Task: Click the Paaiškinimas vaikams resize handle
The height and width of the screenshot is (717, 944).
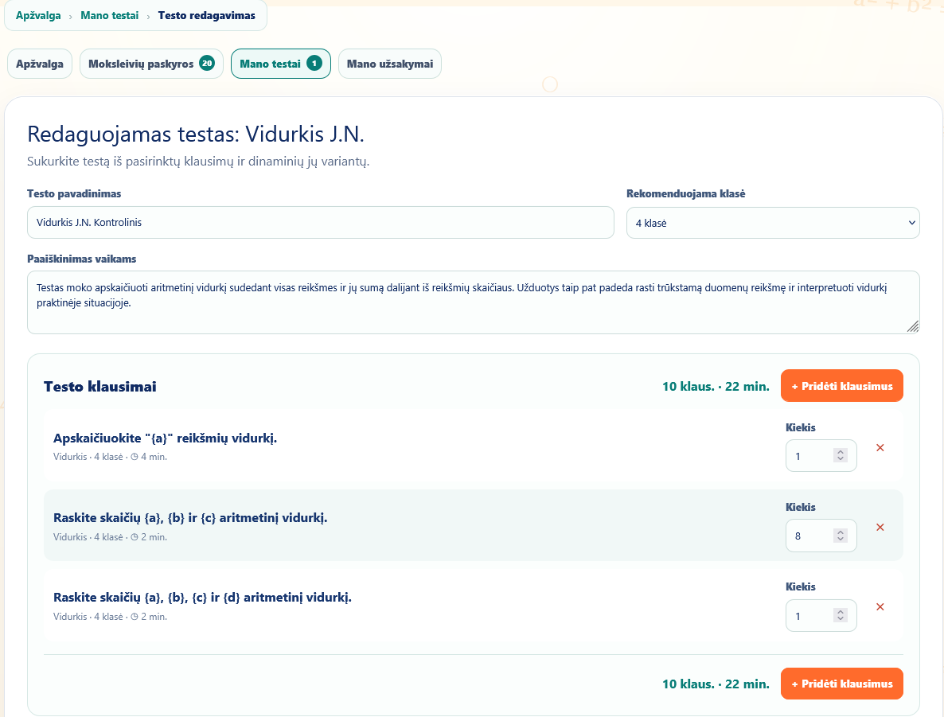Action: coord(913,326)
